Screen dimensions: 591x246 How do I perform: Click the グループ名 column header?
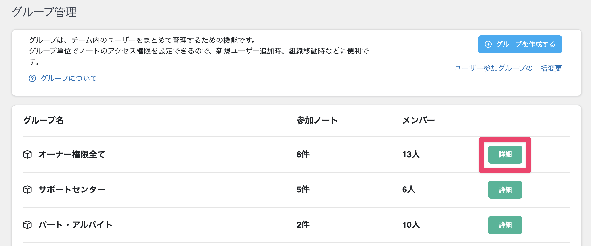43,120
